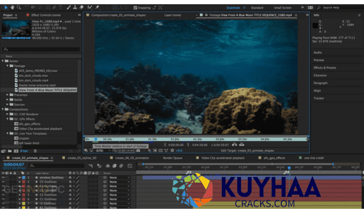Screen dimensions: 364x213
Task: Hide the strokes Outlines layer
Action: point(4,177)
